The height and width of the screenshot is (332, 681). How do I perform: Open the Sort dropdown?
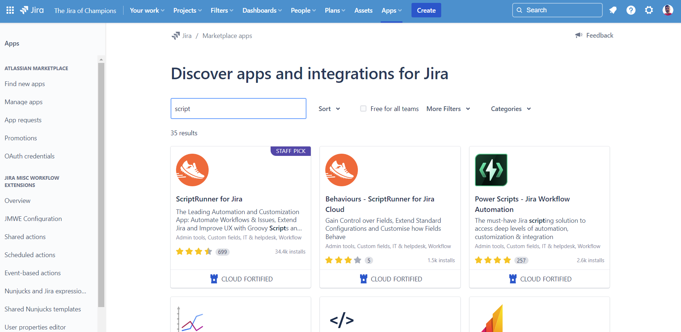(329, 108)
